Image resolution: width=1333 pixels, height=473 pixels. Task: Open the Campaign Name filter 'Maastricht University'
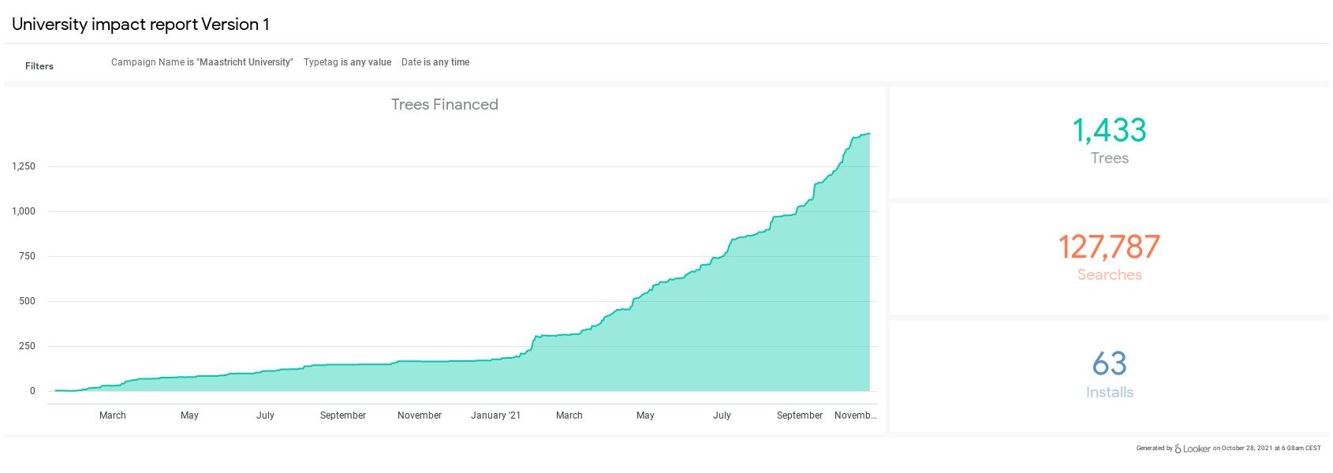(x=202, y=62)
